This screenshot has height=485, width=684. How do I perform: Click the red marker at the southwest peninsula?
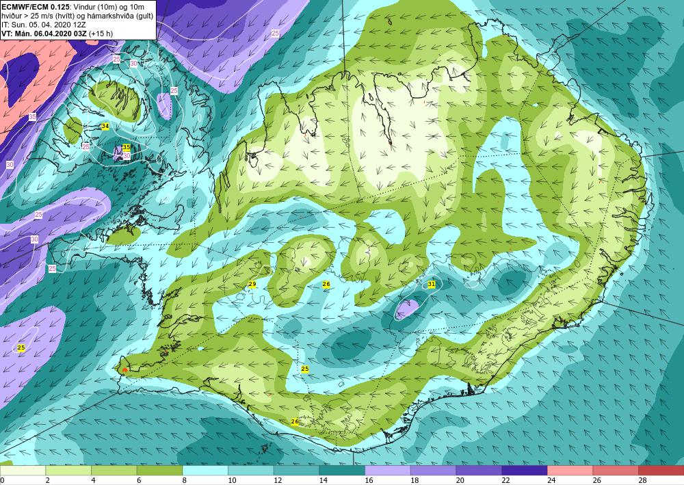tap(124, 370)
